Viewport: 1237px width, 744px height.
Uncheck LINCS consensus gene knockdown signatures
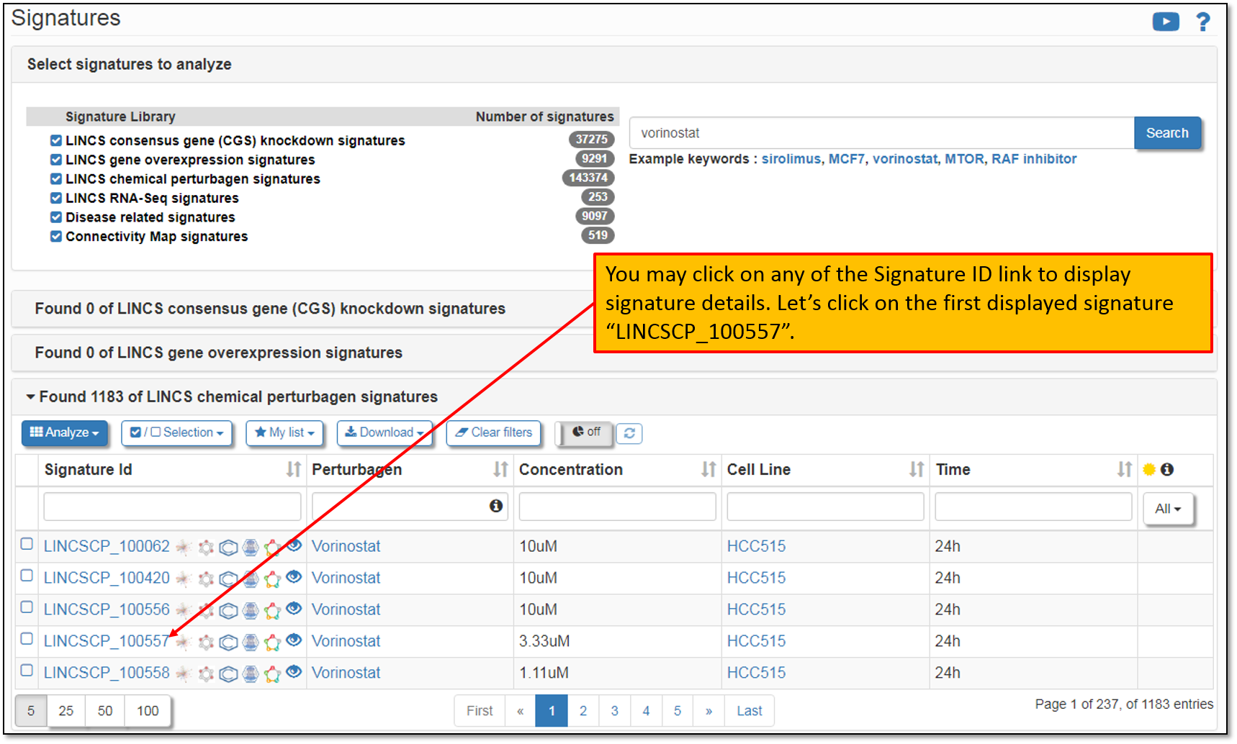(55, 140)
